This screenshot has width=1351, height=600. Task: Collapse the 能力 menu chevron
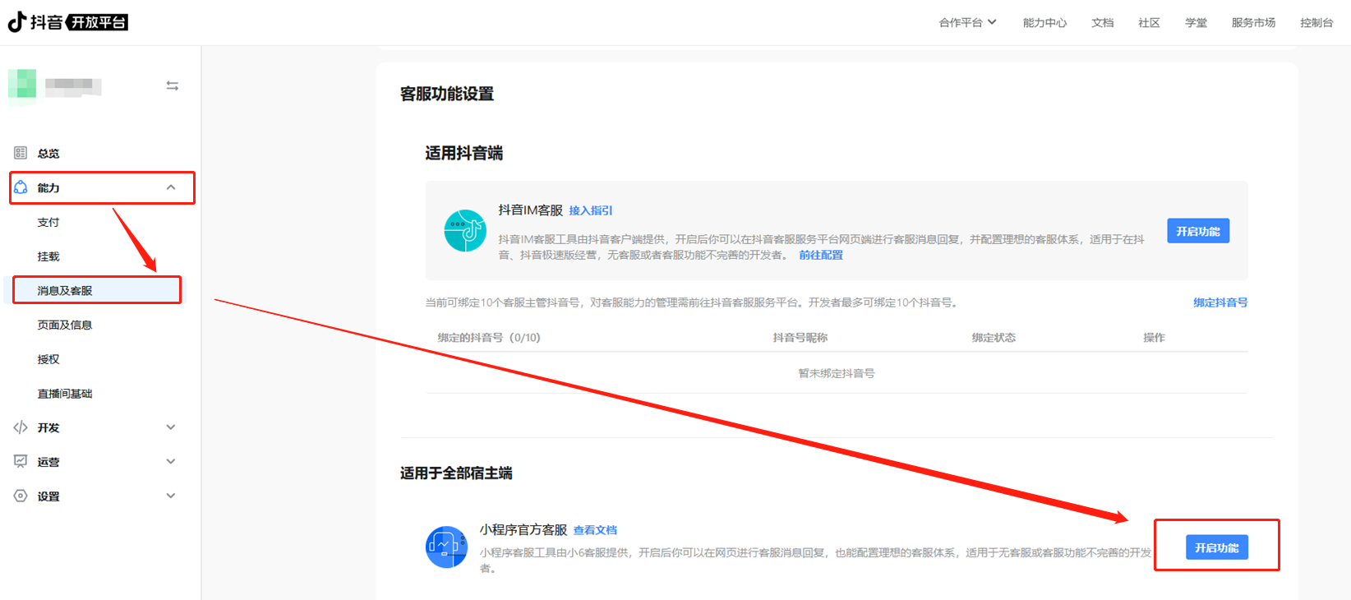click(171, 187)
